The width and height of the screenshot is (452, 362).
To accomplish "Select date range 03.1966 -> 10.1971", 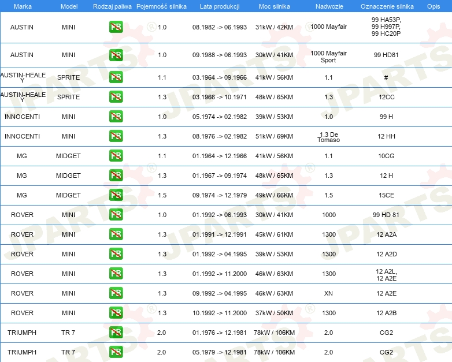I will [x=220, y=97].
